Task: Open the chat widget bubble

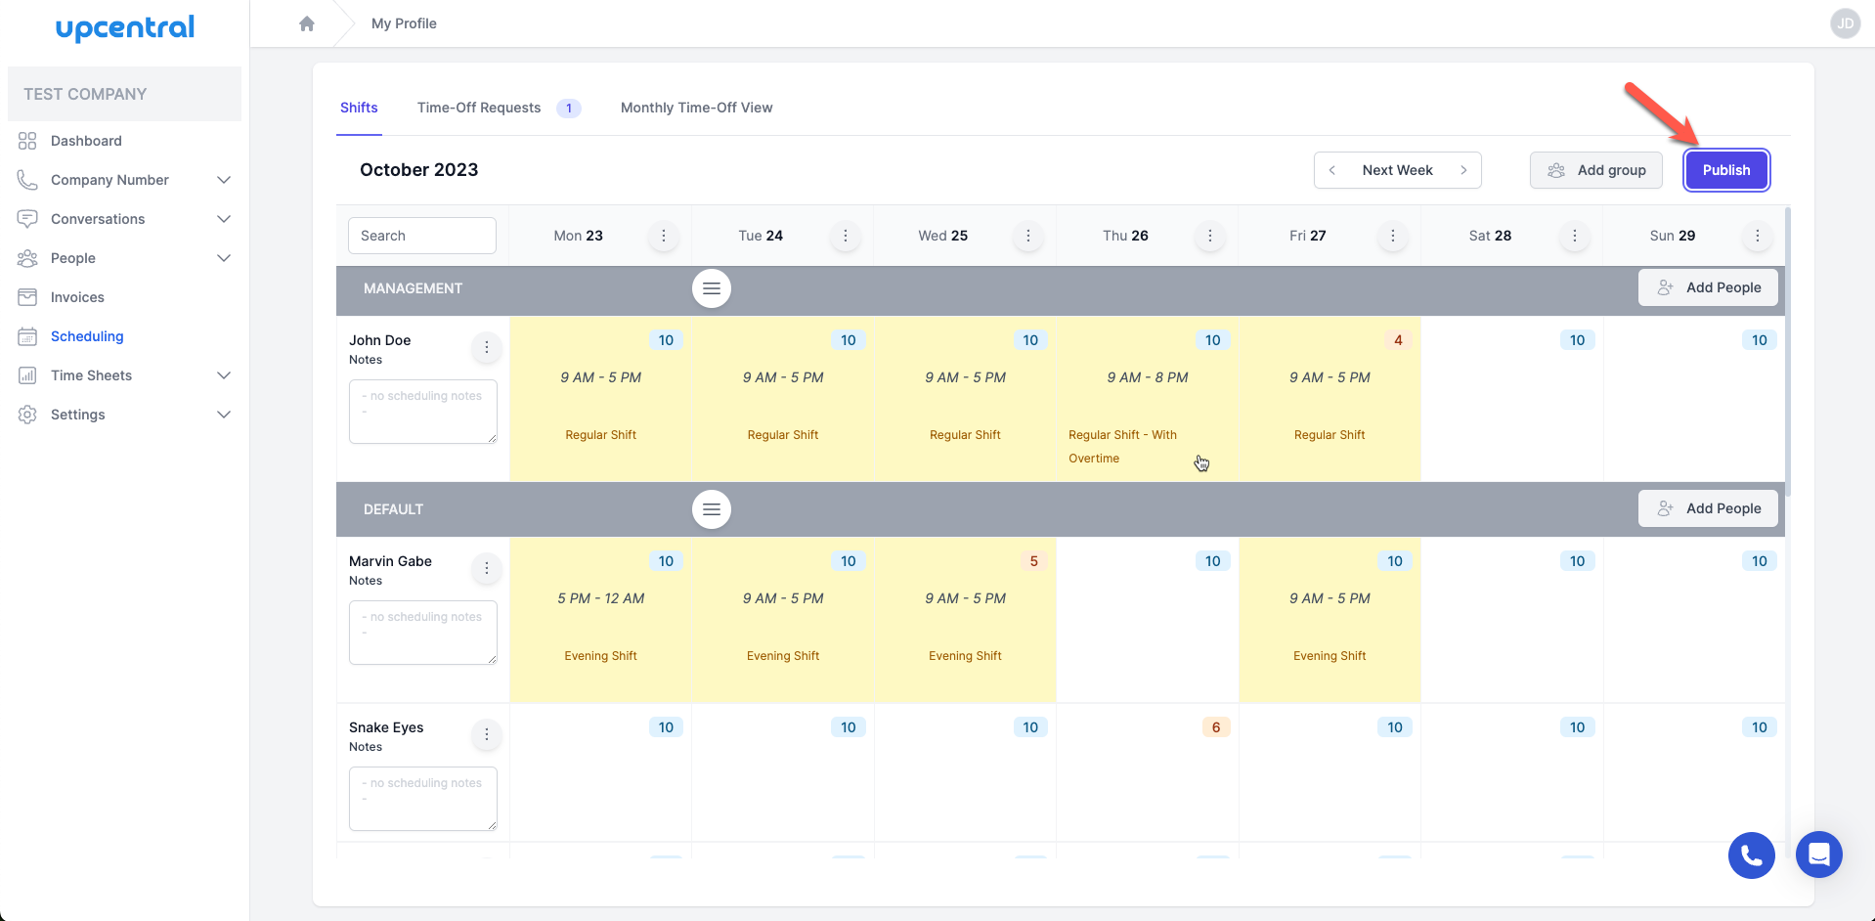Action: tap(1818, 855)
